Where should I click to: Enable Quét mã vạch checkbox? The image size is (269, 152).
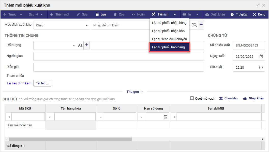(192, 98)
